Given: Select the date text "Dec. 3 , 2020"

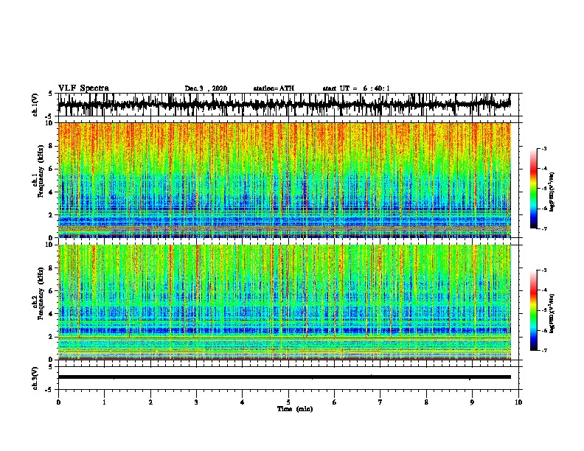Looking at the screenshot, I should pos(206,88).
